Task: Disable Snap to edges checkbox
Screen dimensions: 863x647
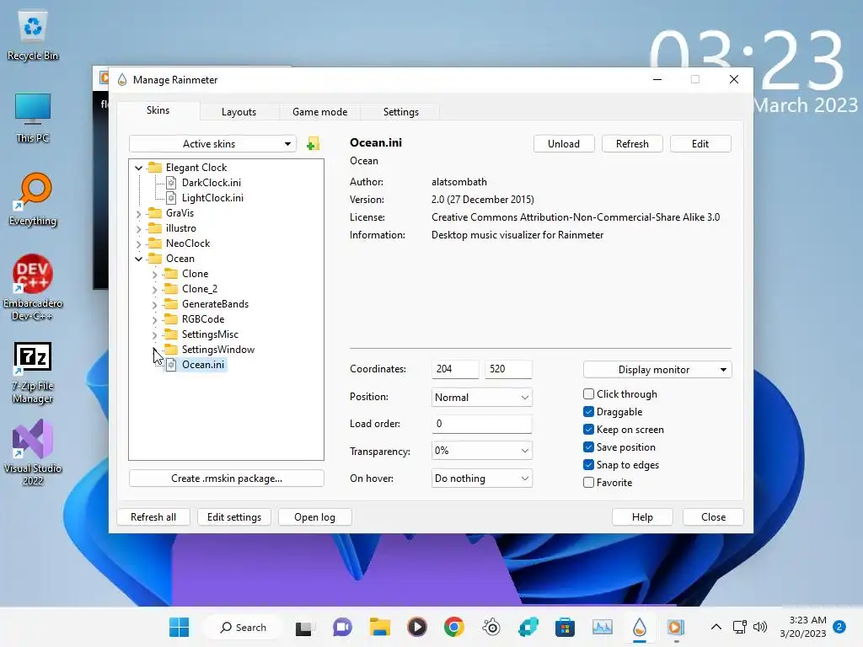Action: tap(588, 464)
